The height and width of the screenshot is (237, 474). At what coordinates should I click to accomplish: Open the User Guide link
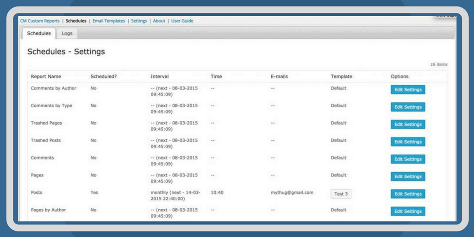pyautogui.click(x=182, y=21)
